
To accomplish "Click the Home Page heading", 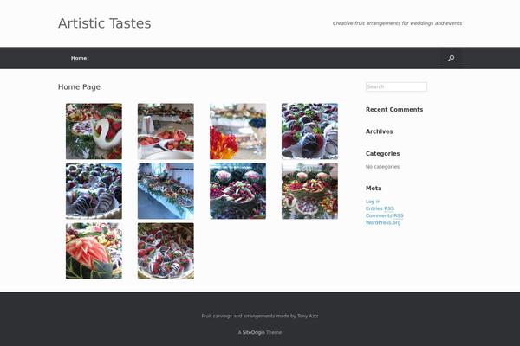I will [x=79, y=87].
